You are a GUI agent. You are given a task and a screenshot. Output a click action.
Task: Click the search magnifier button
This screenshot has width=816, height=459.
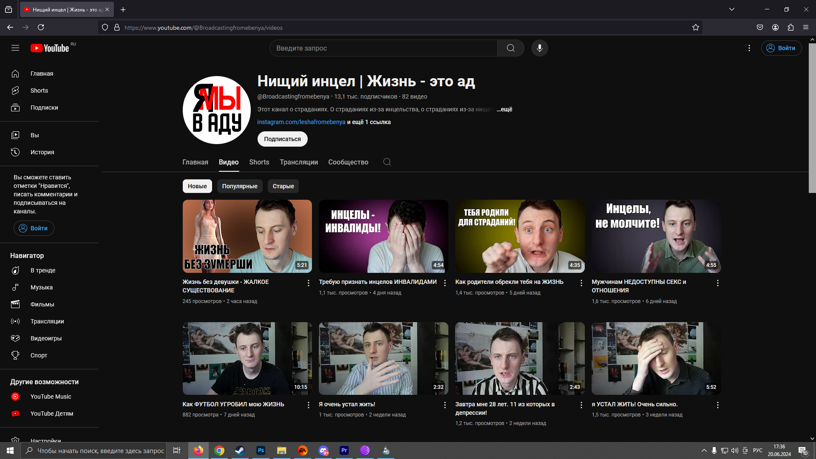point(510,48)
